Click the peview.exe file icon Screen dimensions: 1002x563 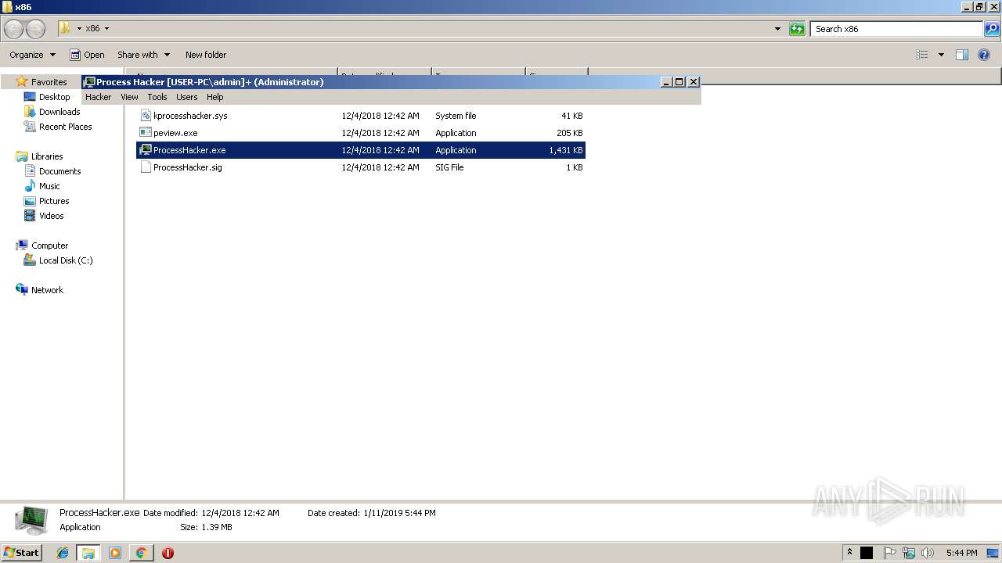tap(146, 133)
